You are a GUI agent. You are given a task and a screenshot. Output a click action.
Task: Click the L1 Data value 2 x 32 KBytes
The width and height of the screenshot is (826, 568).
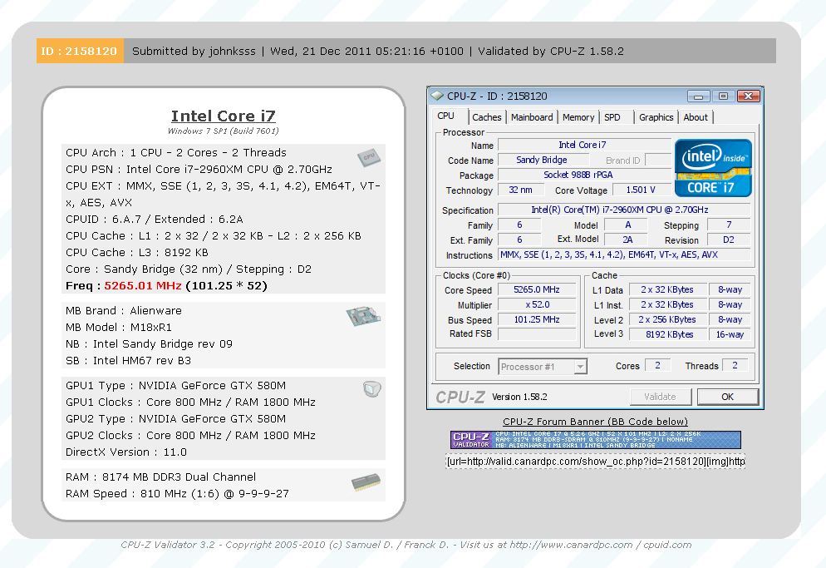[x=667, y=289]
